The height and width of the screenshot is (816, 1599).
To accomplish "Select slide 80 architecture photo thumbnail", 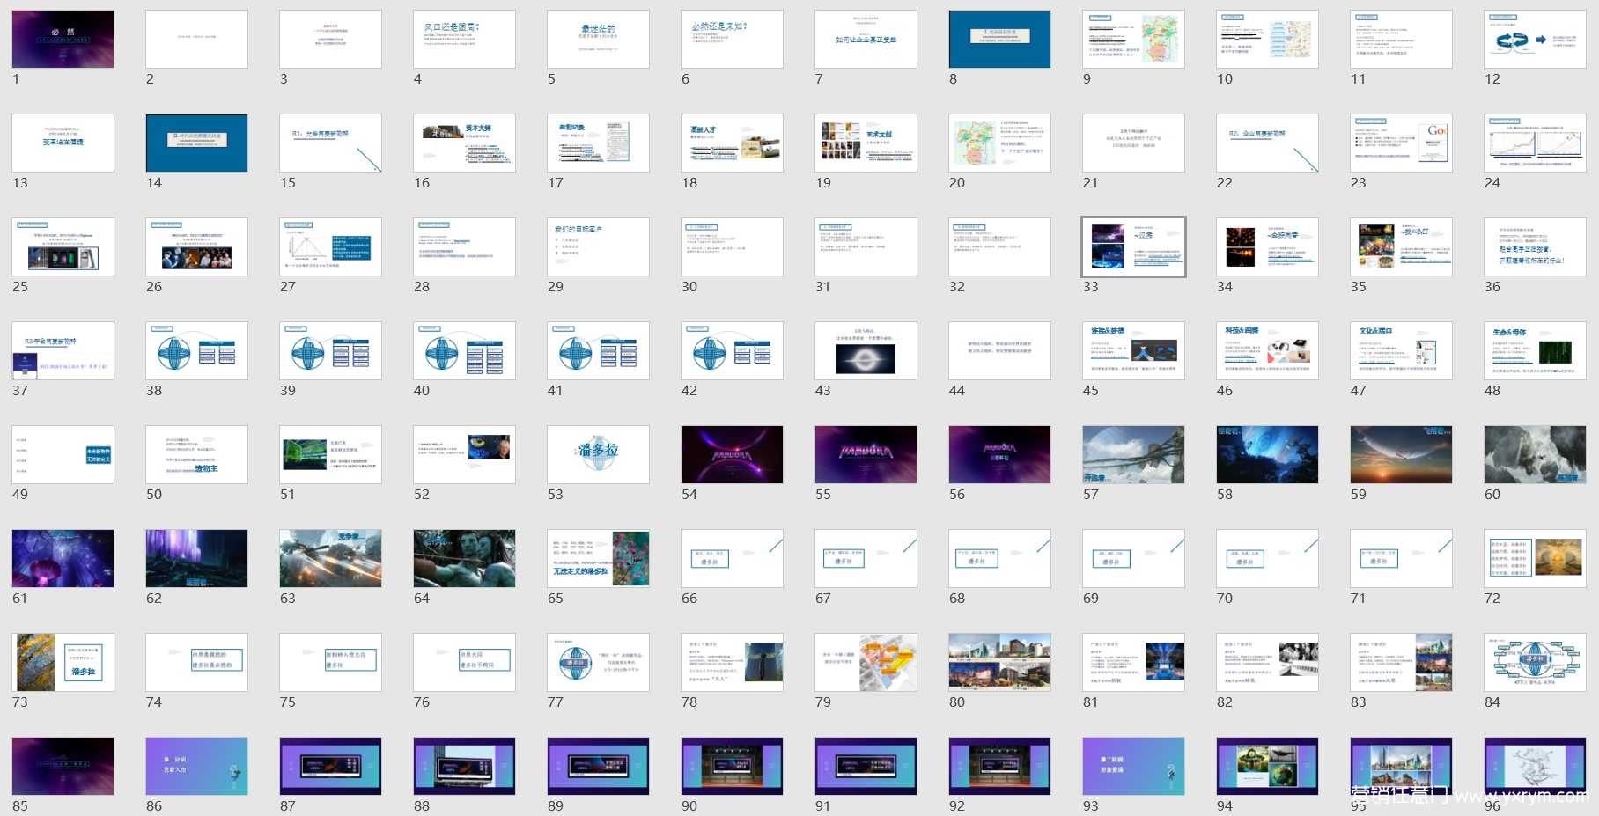I will point(999,662).
